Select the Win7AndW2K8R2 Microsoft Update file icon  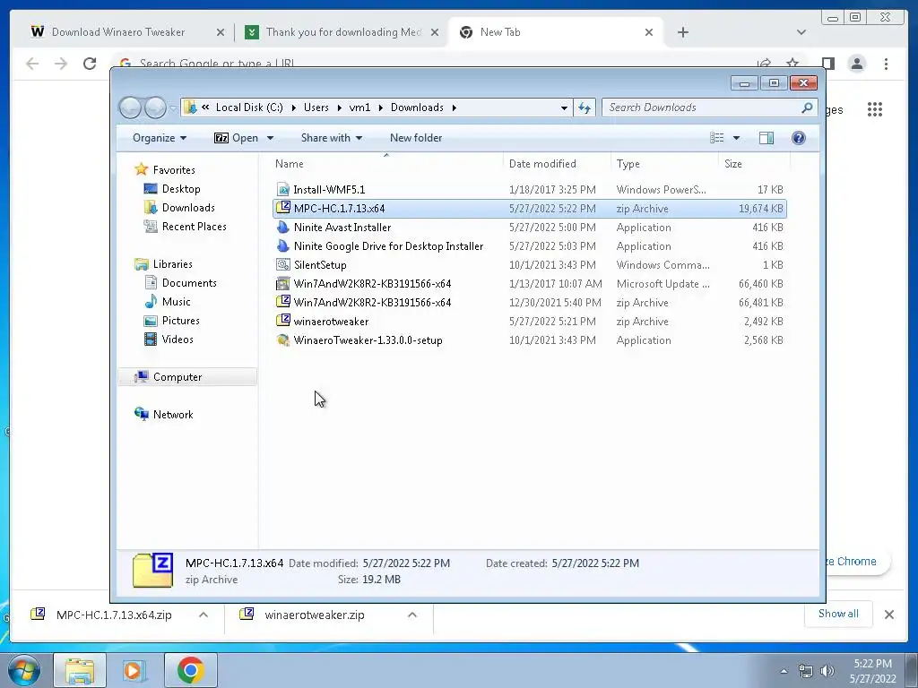[283, 284]
